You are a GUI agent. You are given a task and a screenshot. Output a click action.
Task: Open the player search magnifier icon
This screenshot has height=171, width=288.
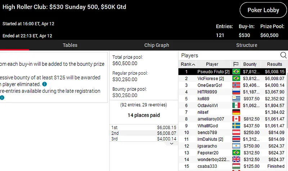283,55
